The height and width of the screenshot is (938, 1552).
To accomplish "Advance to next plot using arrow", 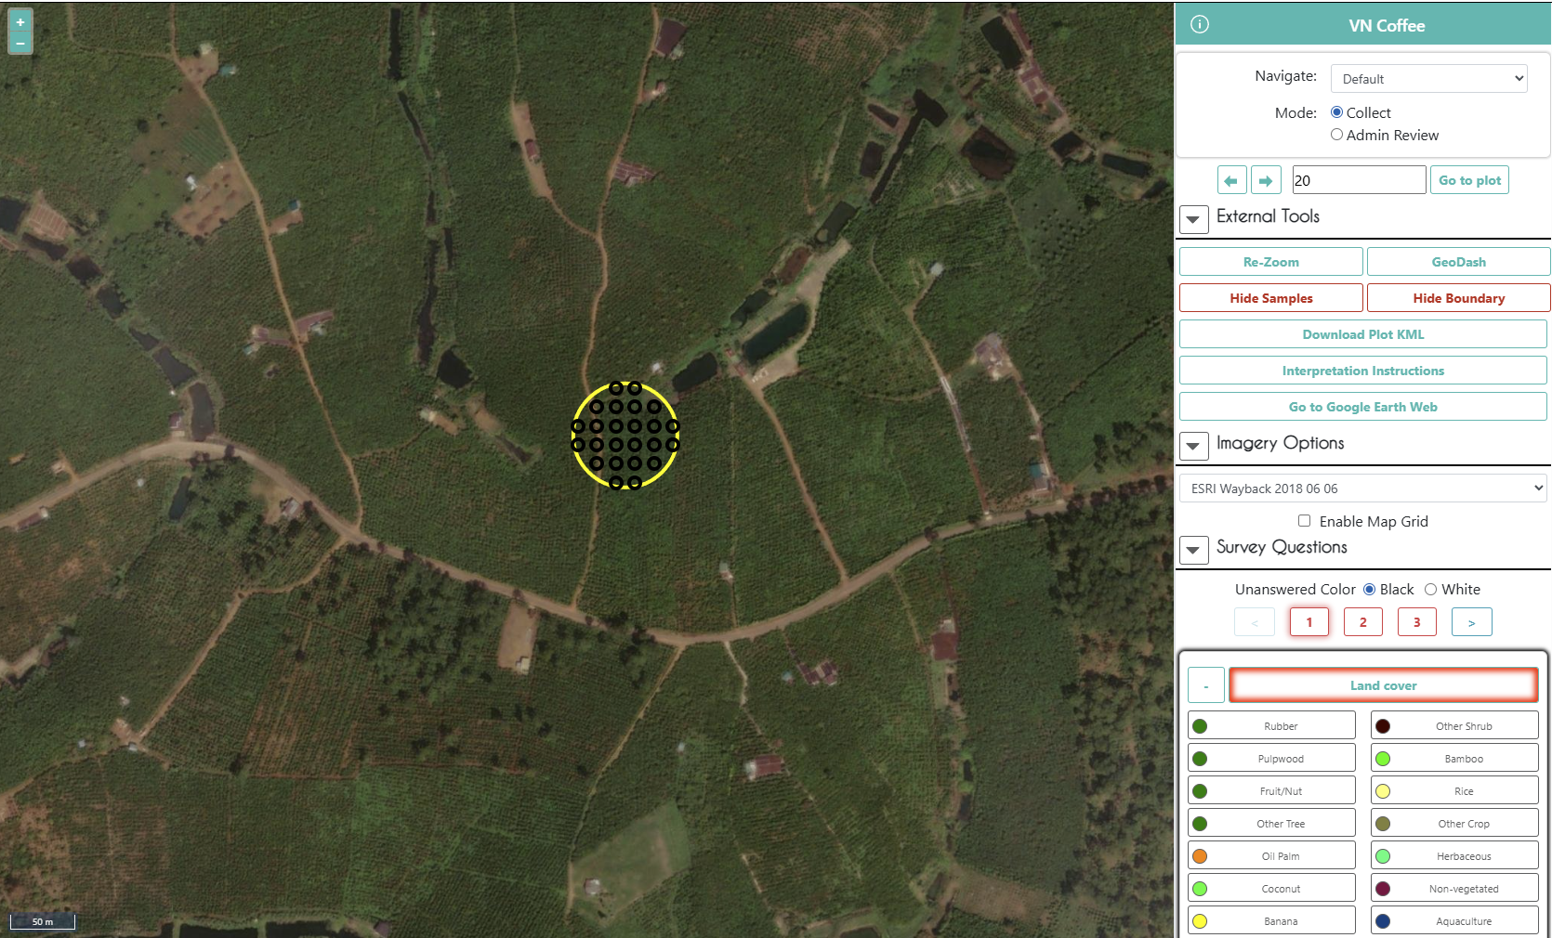I will (x=1266, y=179).
